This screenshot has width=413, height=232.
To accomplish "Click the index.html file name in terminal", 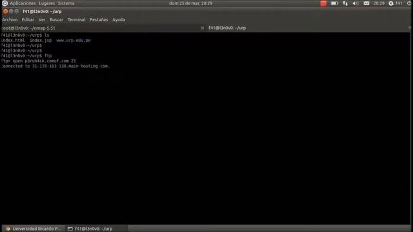I will pos(13,40).
